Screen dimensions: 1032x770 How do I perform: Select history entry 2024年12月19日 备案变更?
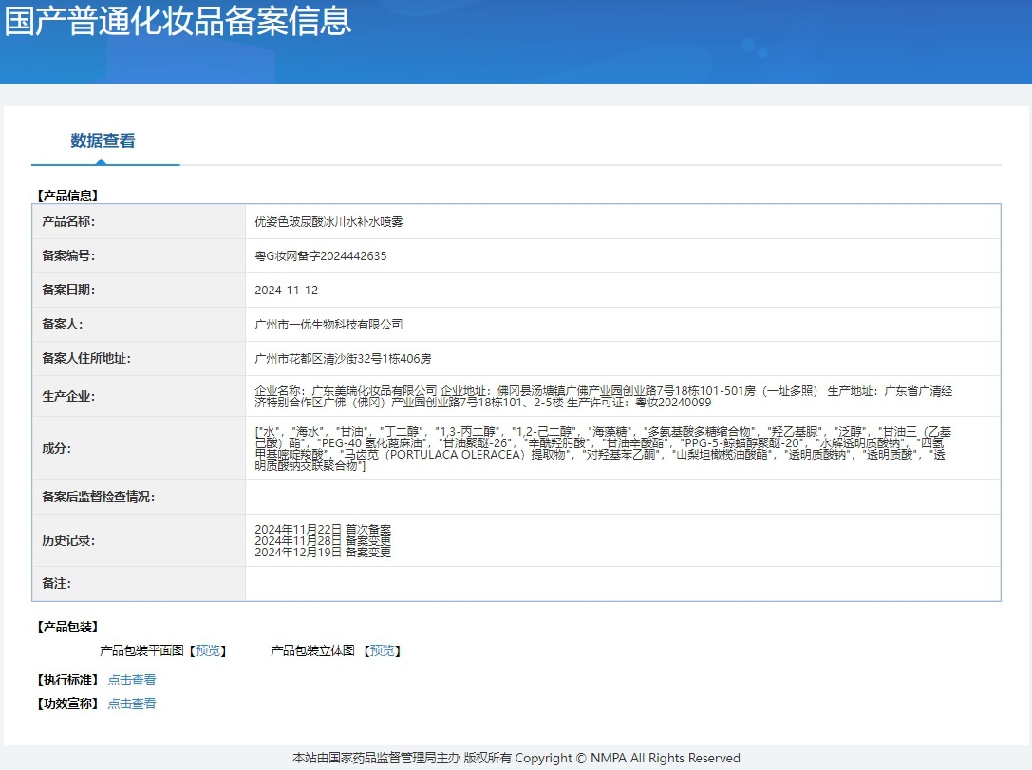(x=323, y=552)
